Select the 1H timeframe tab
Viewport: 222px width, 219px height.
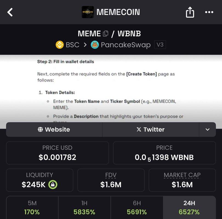coord(84,208)
